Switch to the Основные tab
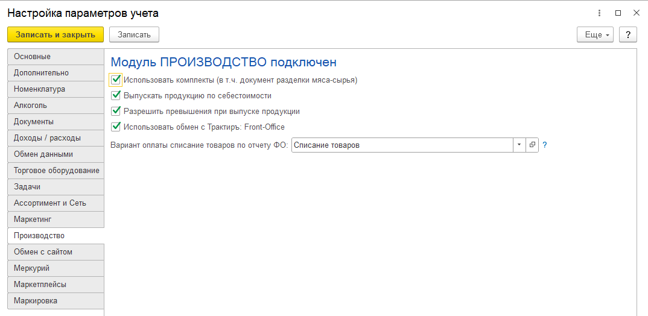 (56, 57)
